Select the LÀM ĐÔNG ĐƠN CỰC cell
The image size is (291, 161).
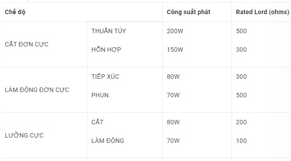(x=37, y=90)
